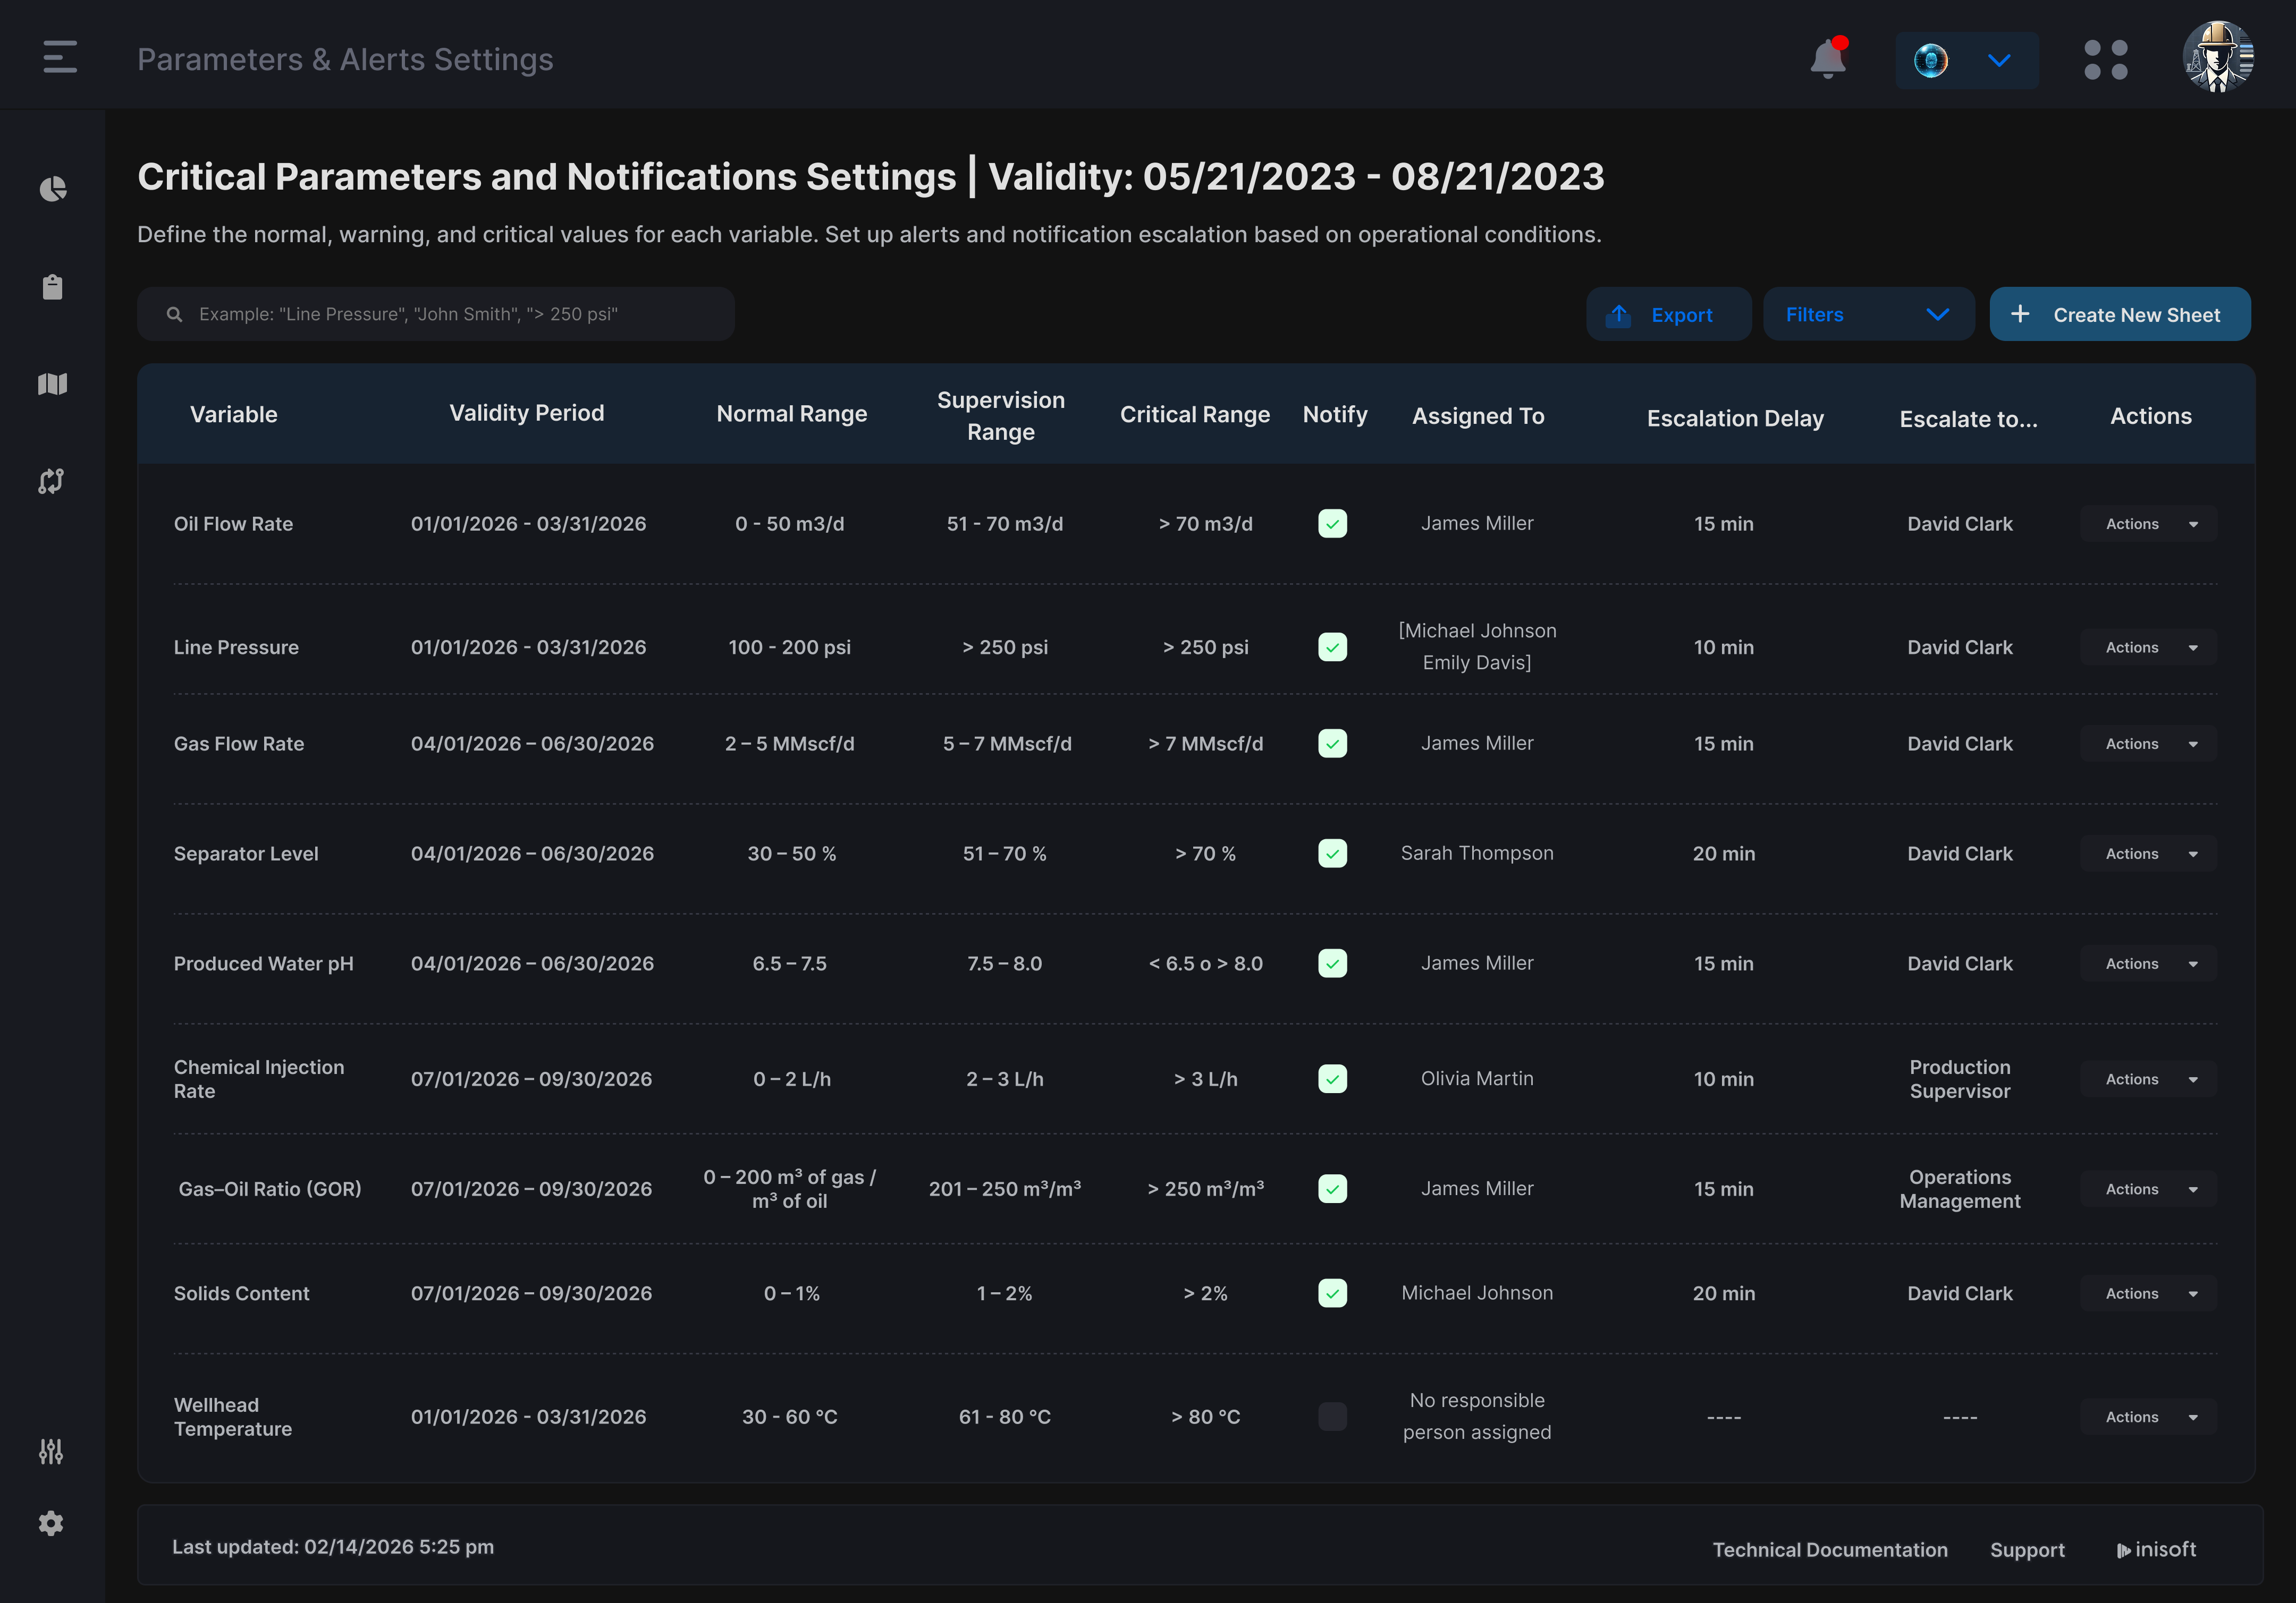
Task: Open the map sidebar icon
Action: tap(52, 384)
